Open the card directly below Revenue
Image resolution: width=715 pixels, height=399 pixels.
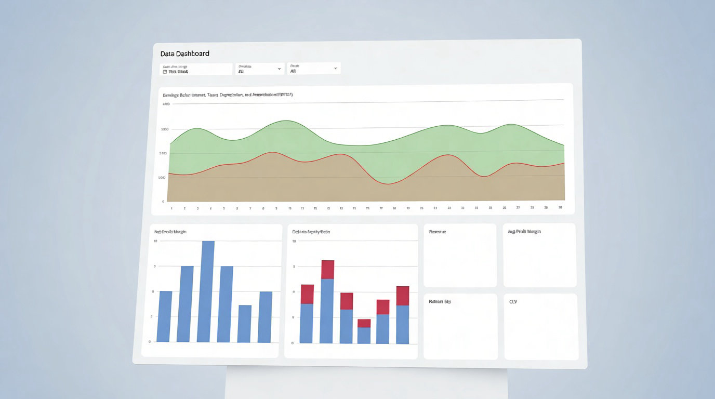(460, 326)
